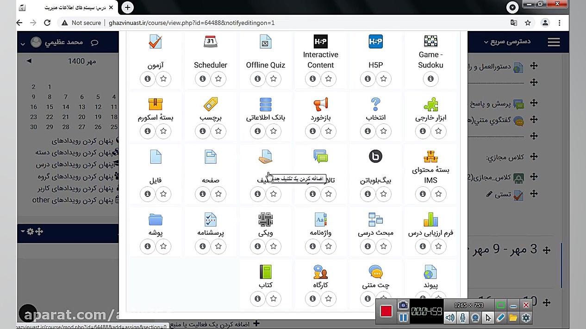Select the Interactive Content H5P icon
Image resolution: width=586 pixels, height=329 pixels.
pyautogui.click(x=320, y=41)
